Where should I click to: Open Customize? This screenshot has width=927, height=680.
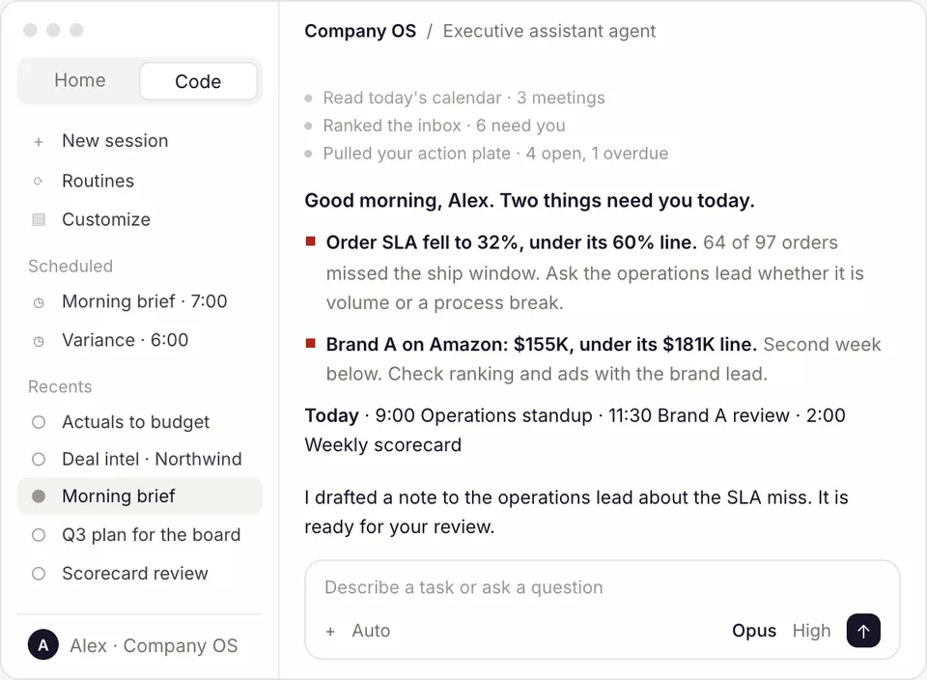(106, 219)
